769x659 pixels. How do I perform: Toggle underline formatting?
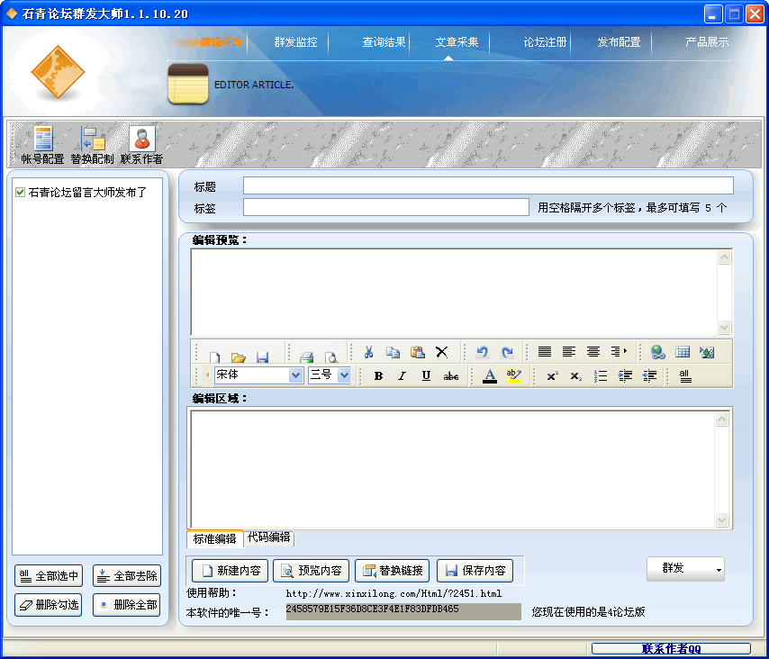424,375
